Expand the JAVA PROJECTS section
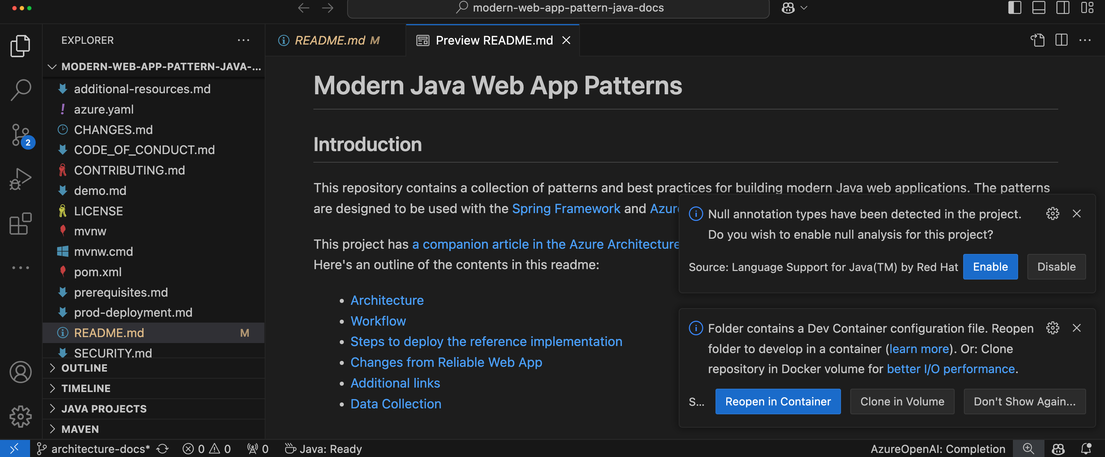This screenshot has width=1105, height=457. [x=104, y=409]
